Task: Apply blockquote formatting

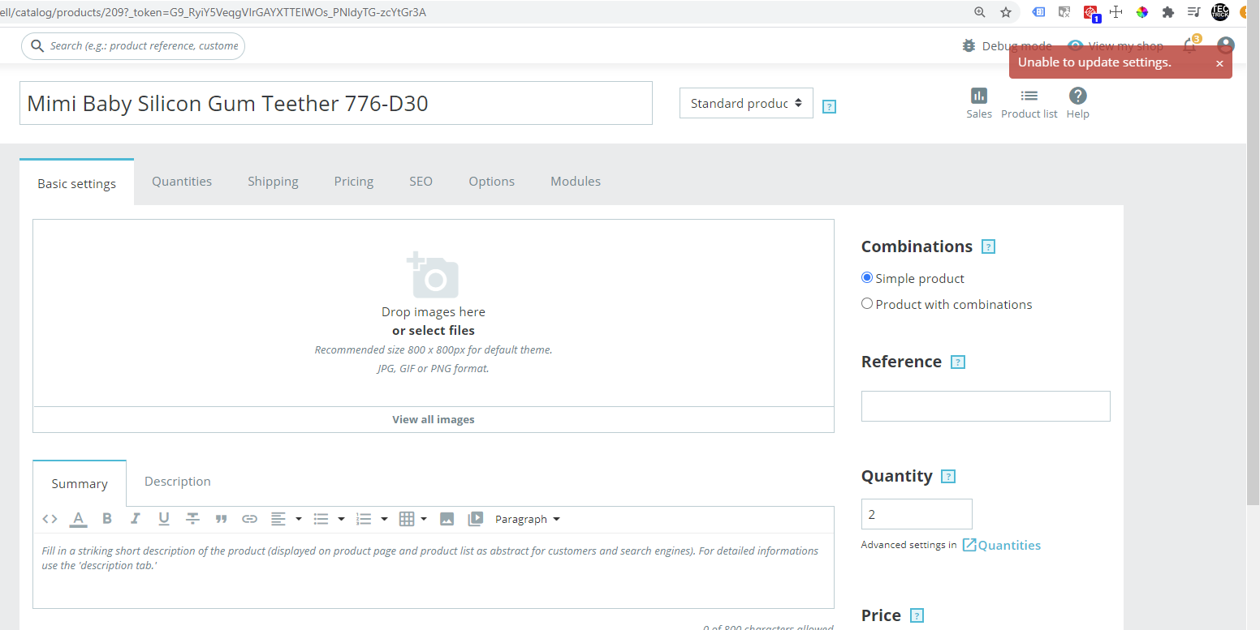Action: point(221,519)
